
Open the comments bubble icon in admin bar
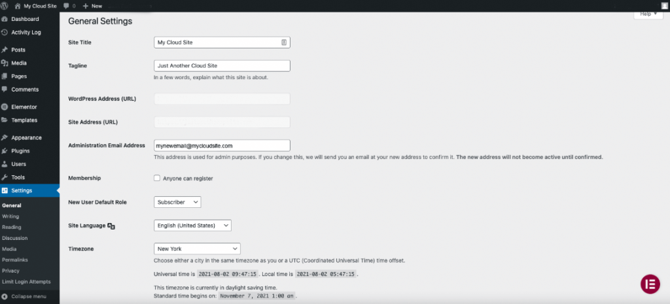pyautogui.click(x=66, y=6)
